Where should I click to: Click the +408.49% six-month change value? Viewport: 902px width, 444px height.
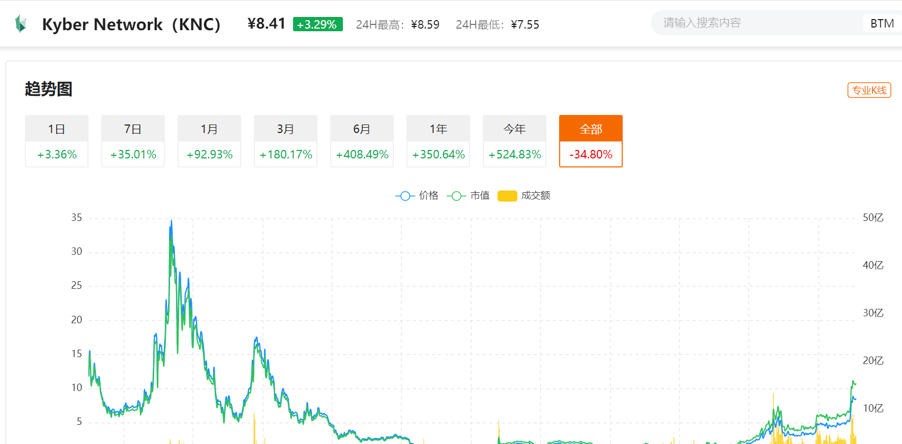click(x=362, y=154)
